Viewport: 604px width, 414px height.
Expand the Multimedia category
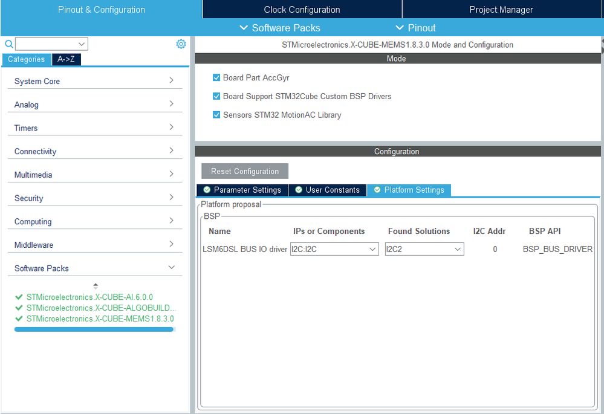pos(95,175)
